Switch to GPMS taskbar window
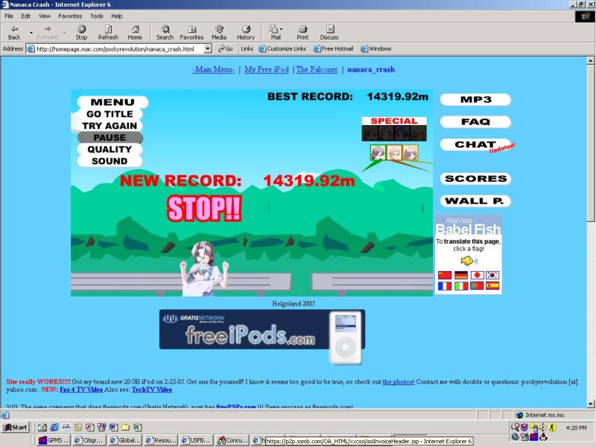Image resolution: width=596 pixels, height=447 pixels. tap(54, 440)
